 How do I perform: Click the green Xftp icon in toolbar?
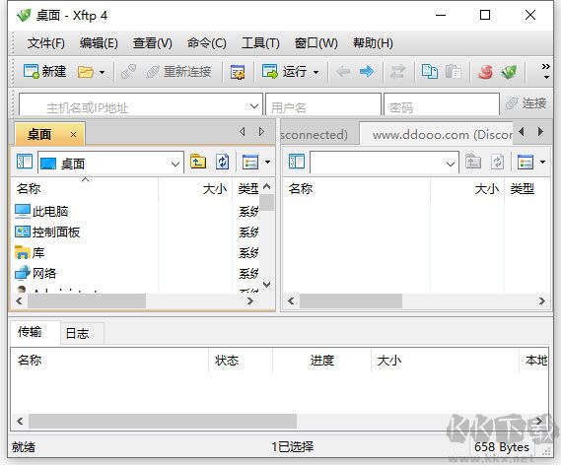(x=509, y=72)
